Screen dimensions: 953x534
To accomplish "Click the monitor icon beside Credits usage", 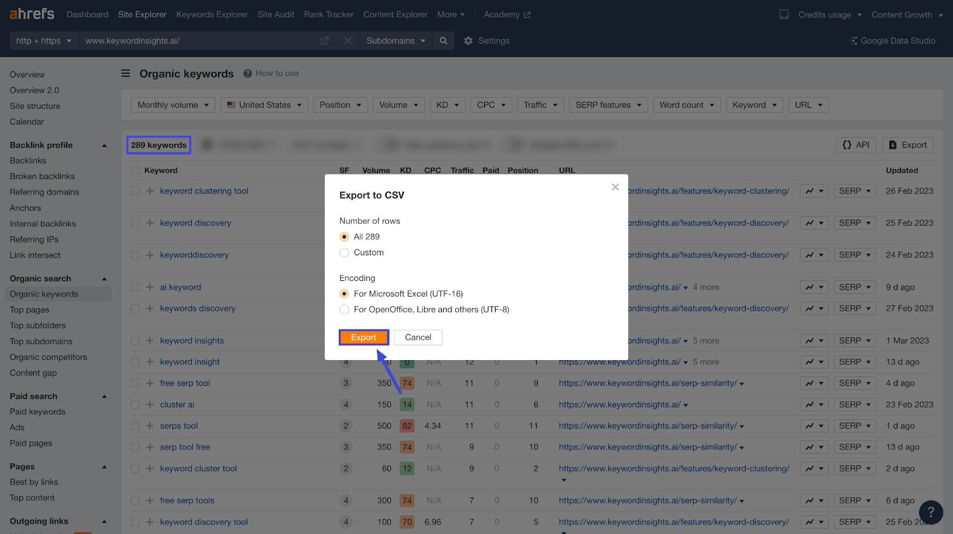I will pyautogui.click(x=784, y=14).
